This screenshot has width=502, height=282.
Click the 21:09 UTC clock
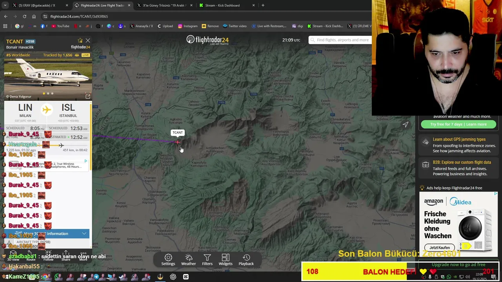point(291,40)
